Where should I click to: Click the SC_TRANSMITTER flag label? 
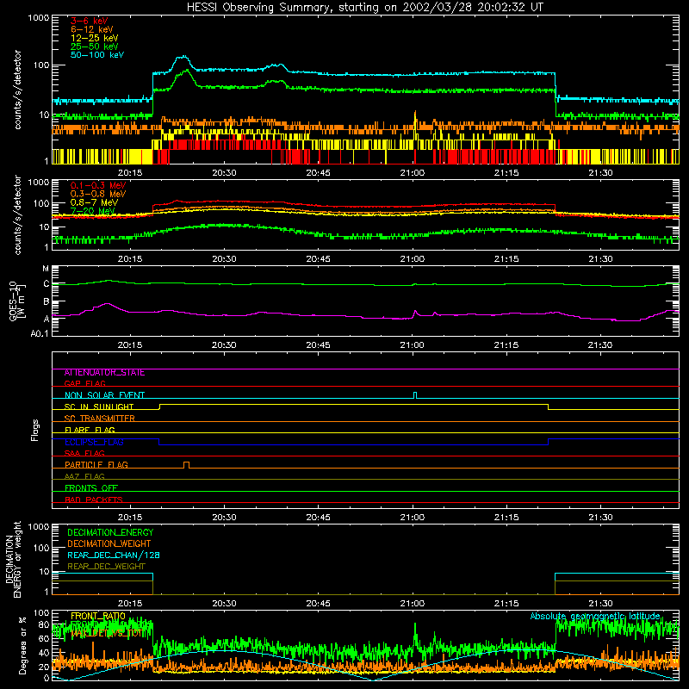coord(99,419)
